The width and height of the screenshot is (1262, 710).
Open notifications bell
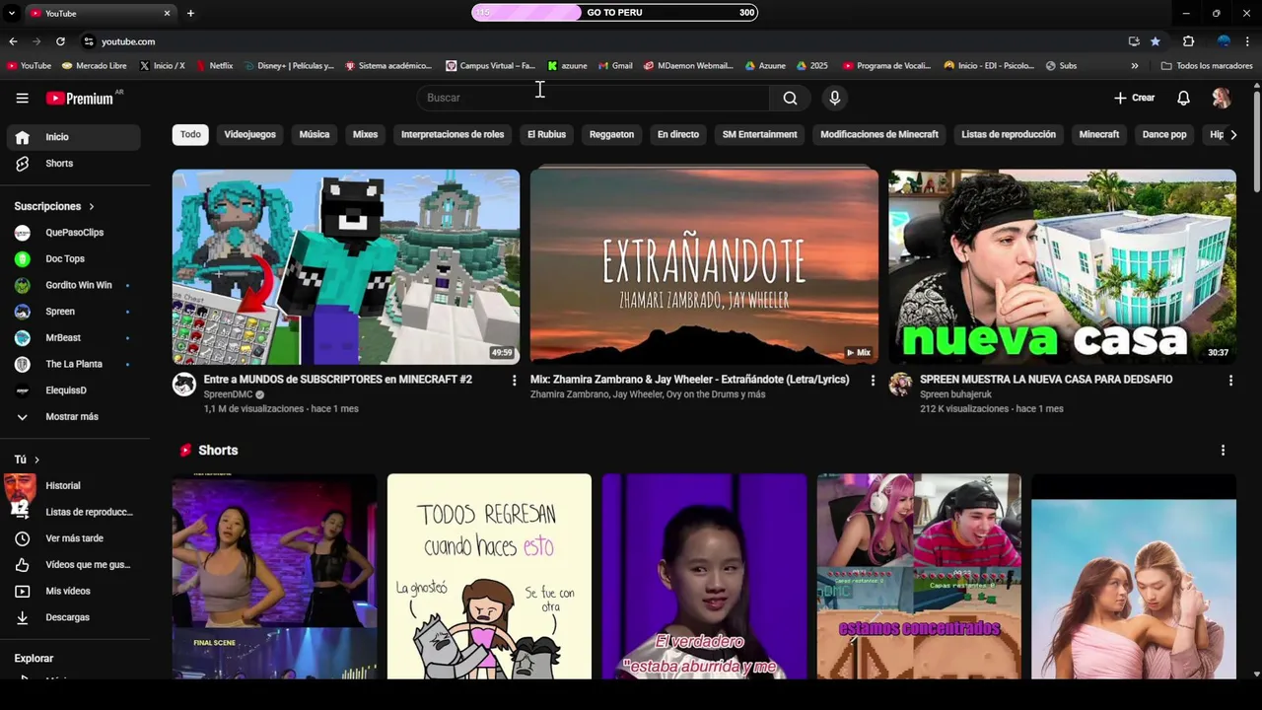click(x=1183, y=98)
